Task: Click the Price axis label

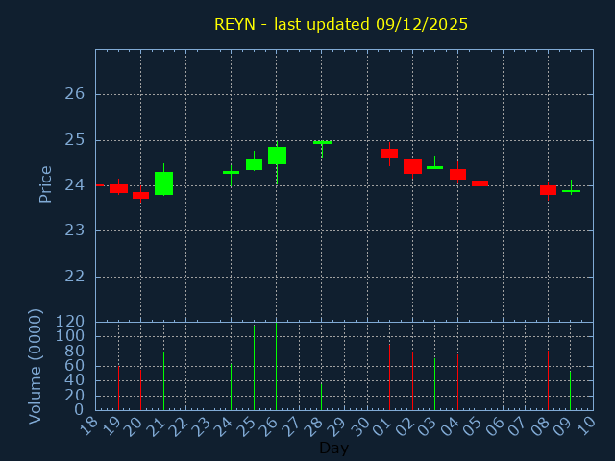Action: point(45,183)
